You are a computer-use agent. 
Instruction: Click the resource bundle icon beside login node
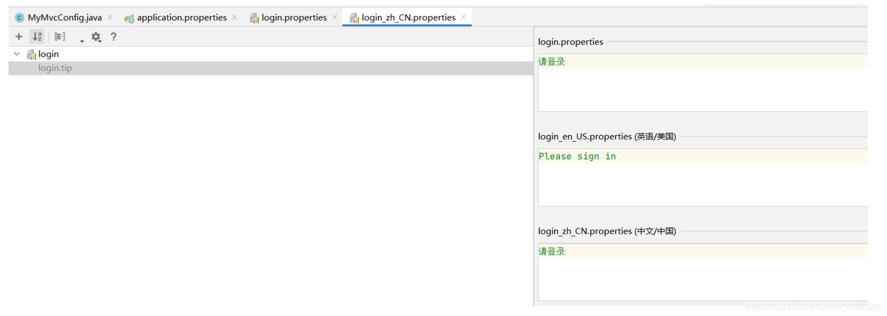click(31, 54)
